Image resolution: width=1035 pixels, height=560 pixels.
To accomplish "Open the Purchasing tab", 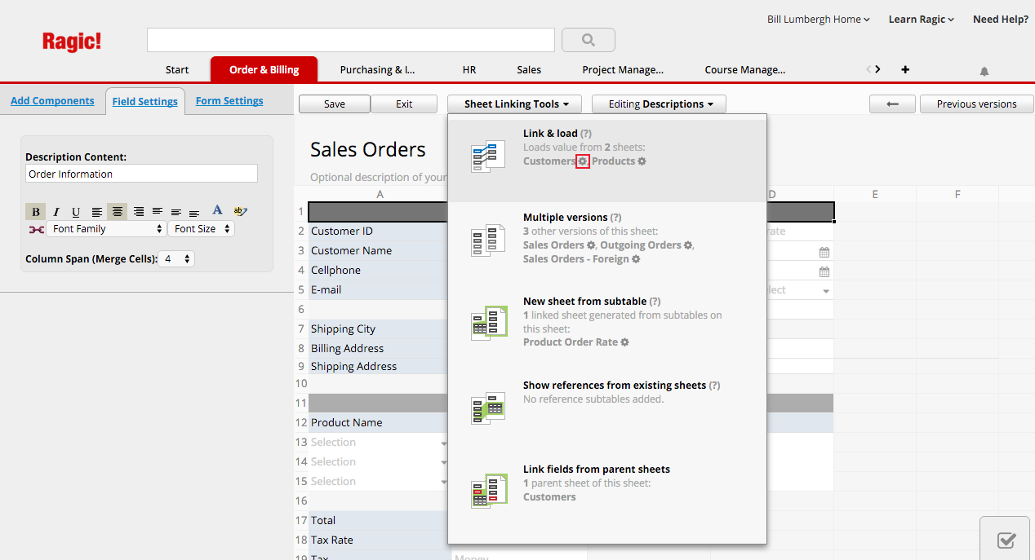I will pyautogui.click(x=378, y=69).
